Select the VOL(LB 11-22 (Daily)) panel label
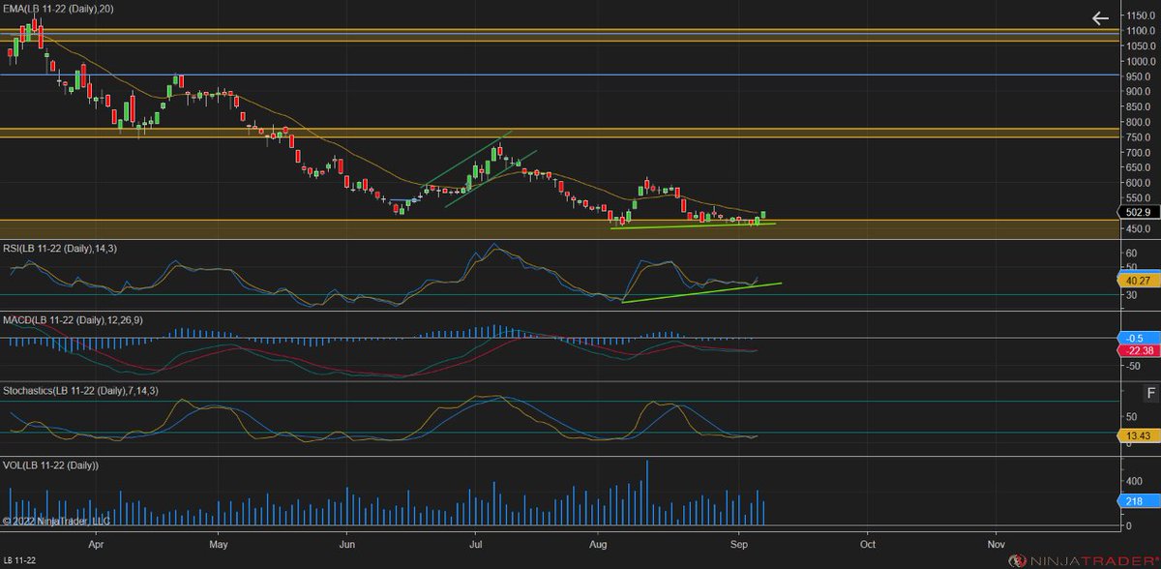1161x569 pixels. click(x=51, y=465)
